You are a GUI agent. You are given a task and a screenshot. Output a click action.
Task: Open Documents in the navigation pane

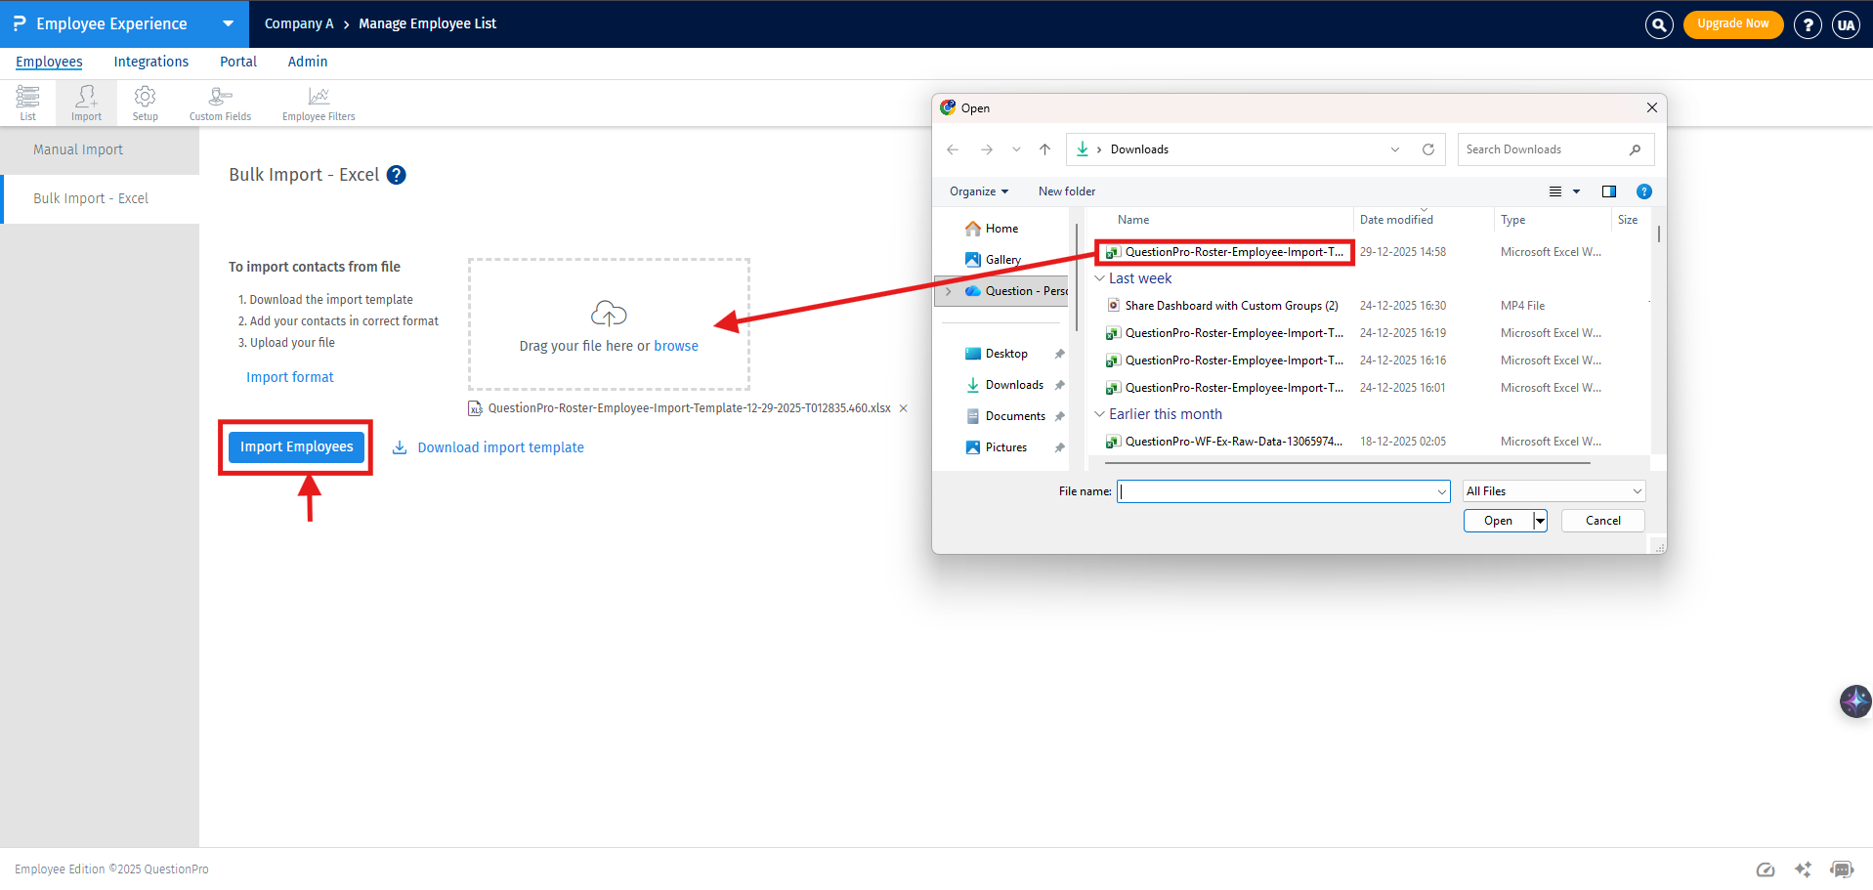coord(1015,416)
